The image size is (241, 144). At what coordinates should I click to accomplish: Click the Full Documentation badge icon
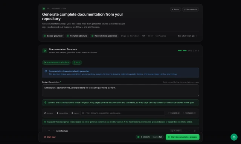pyautogui.click(x=44, y=9)
